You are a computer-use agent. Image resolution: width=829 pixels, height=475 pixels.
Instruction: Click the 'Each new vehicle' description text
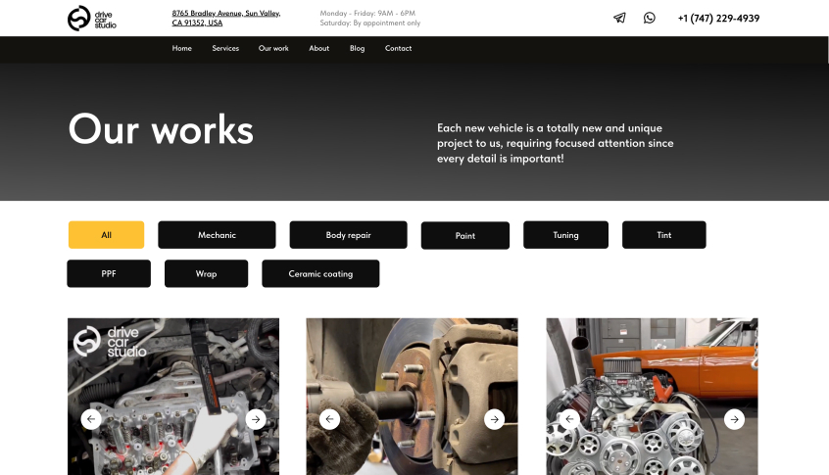(x=556, y=143)
